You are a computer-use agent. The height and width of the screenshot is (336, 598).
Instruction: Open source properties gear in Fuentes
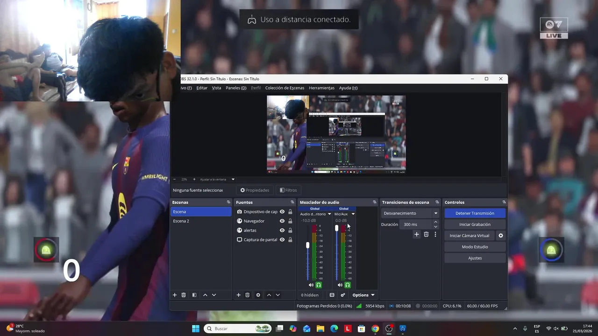click(x=258, y=295)
